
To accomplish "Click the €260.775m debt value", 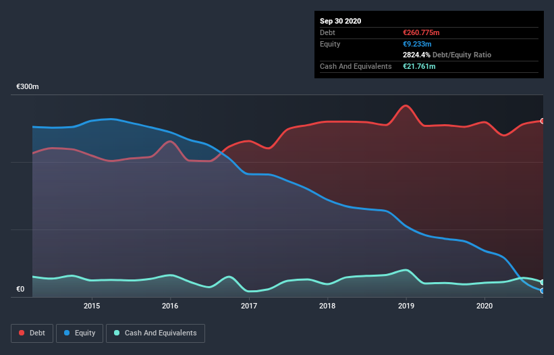I will click(421, 32).
